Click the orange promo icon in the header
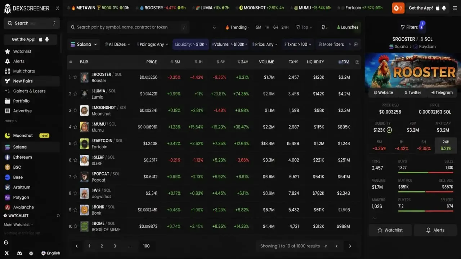 tap(398, 8)
